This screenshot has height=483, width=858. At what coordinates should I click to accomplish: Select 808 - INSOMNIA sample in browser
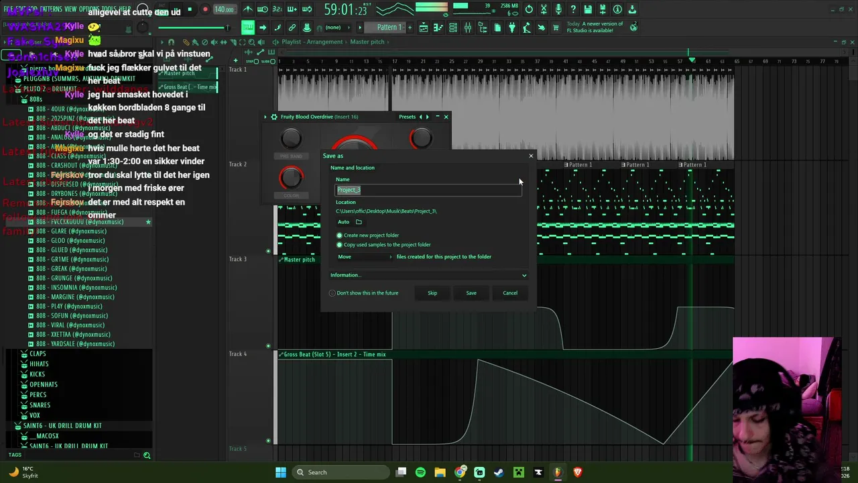click(76, 288)
